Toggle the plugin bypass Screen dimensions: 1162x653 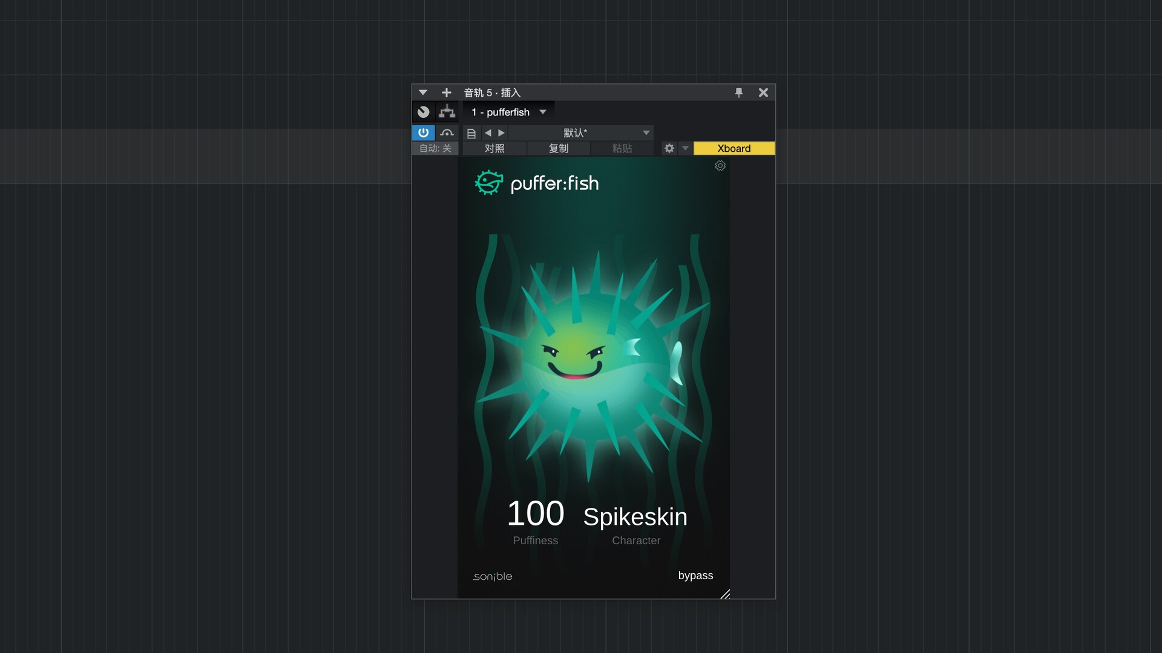[695, 576]
